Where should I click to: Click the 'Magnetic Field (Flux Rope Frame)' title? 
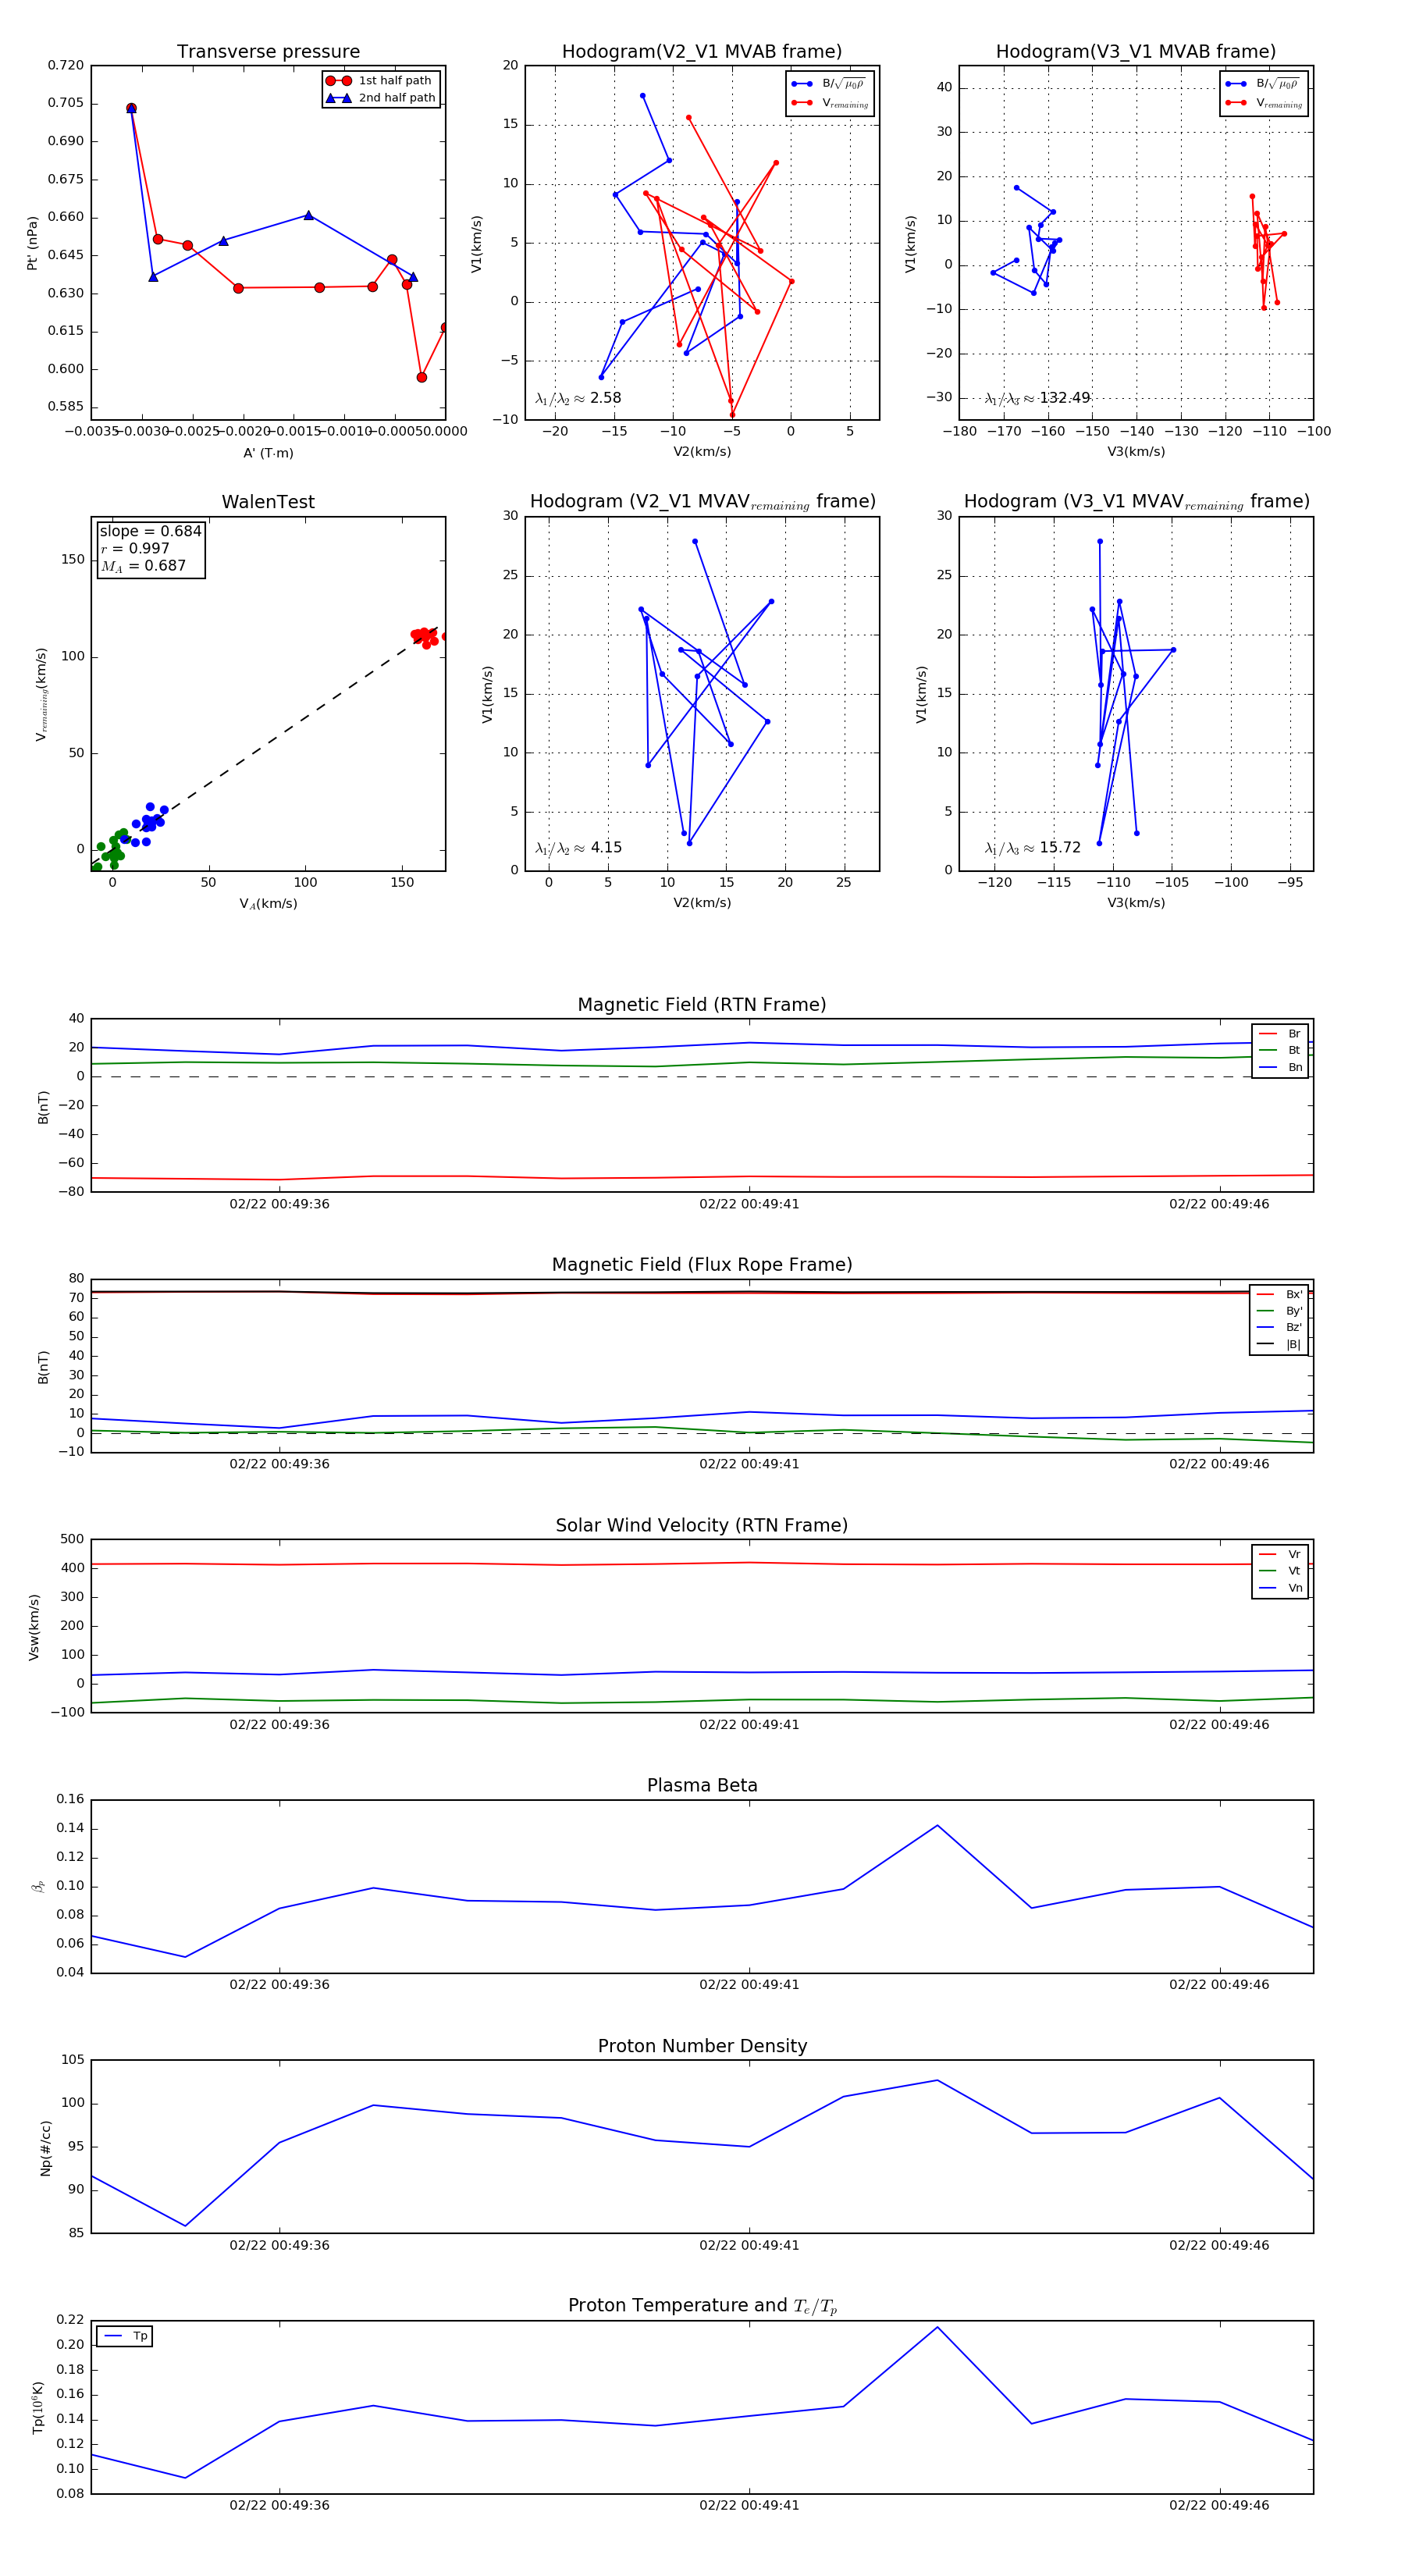(702, 1265)
